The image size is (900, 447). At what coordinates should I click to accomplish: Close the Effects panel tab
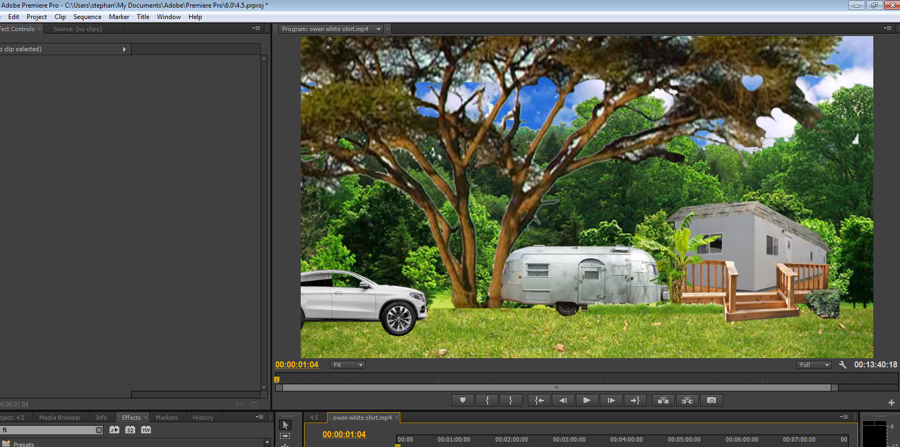click(145, 418)
